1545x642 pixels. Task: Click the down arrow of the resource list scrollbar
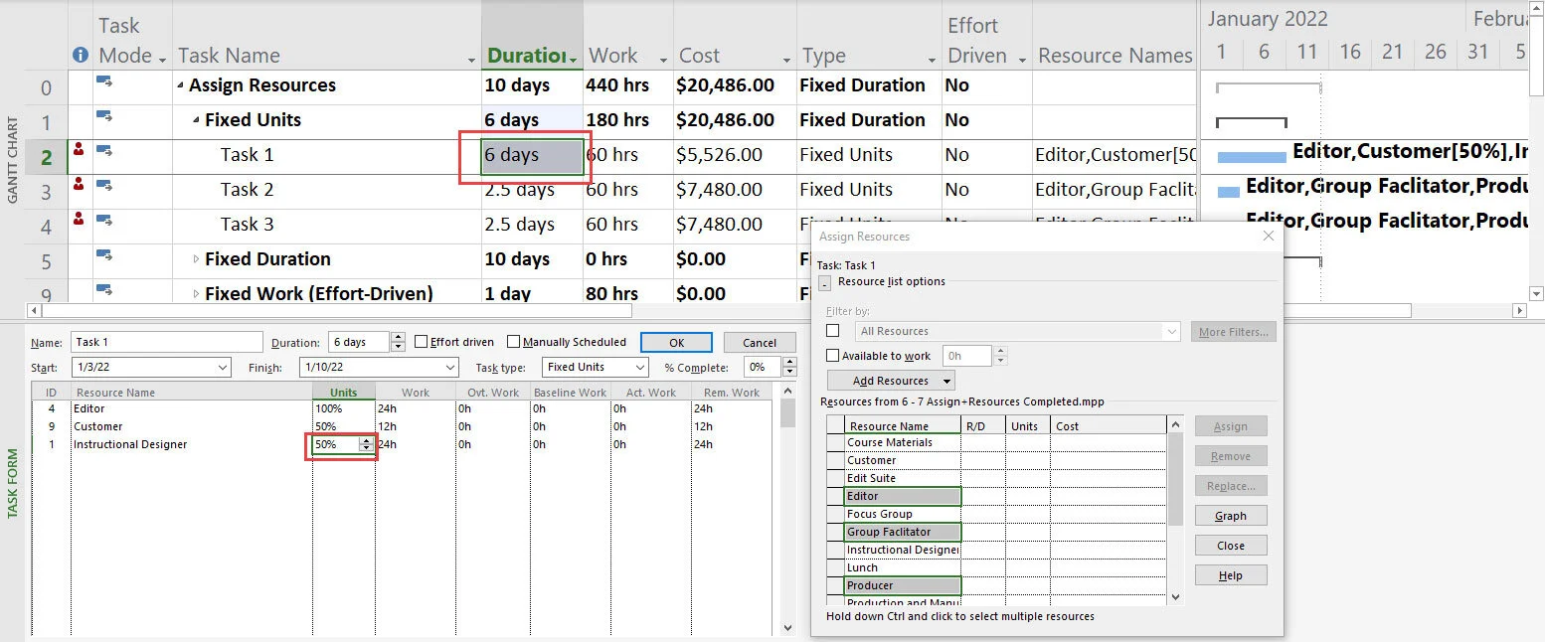coord(1176,596)
